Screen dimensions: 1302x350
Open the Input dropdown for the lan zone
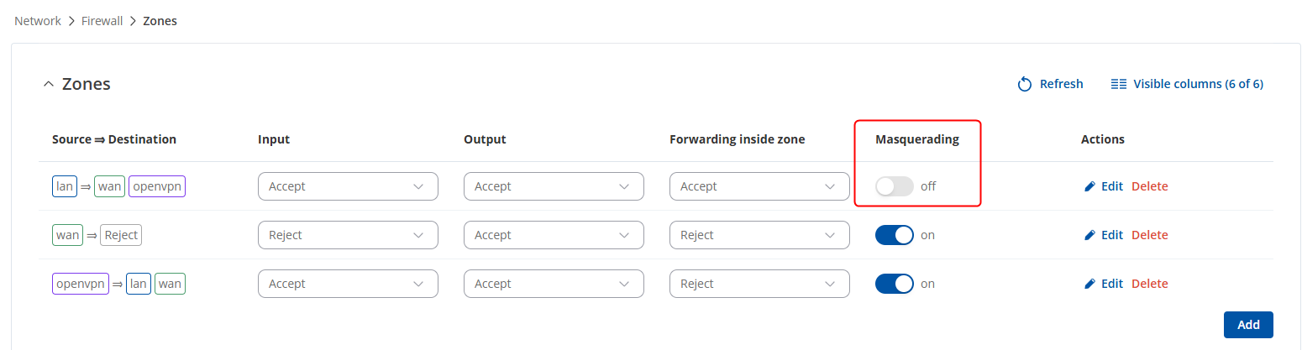click(x=348, y=186)
